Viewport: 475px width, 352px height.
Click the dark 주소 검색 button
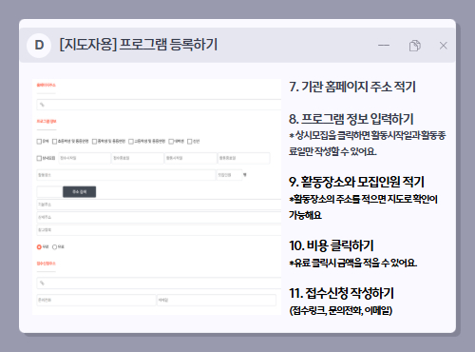[x=79, y=192]
